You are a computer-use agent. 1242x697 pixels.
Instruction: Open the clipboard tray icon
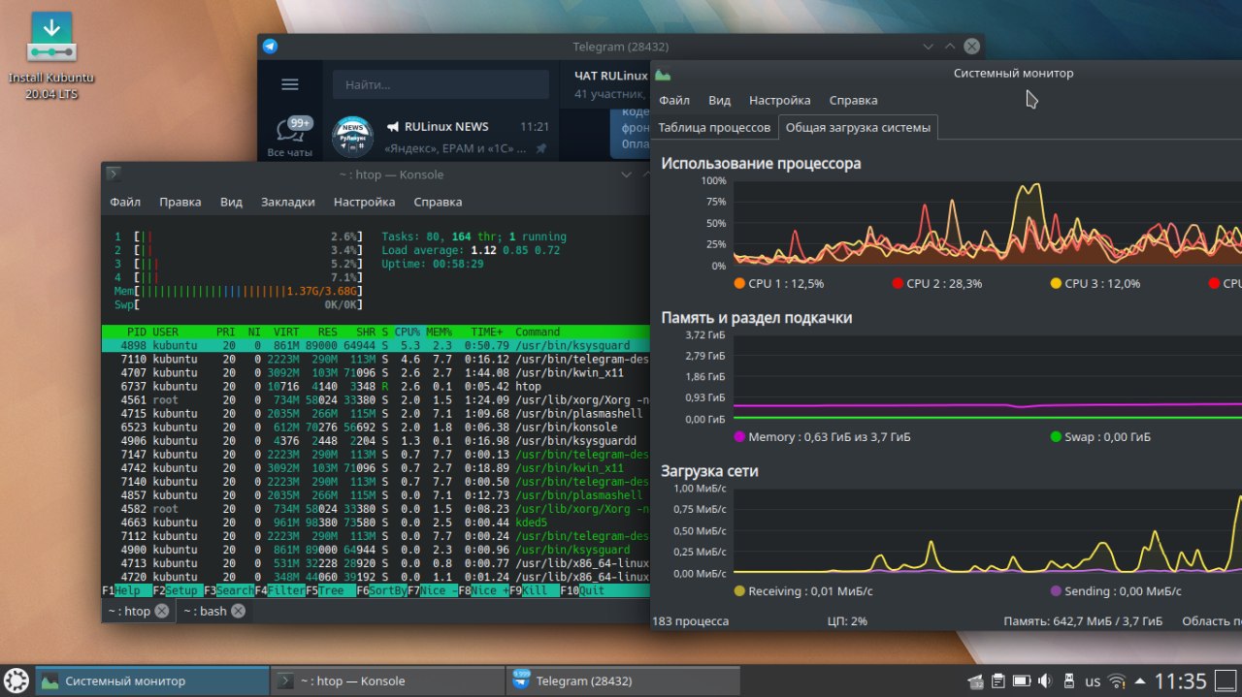coord(998,681)
